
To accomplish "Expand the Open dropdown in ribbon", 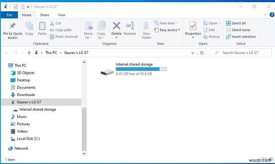I will pos(220,23).
